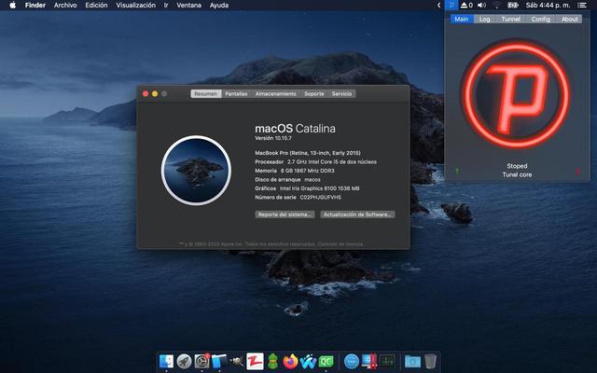Image resolution: width=597 pixels, height=373 pixels.
Task: Click the Reporte del sistema button
Action: click(x=285, y=214)
